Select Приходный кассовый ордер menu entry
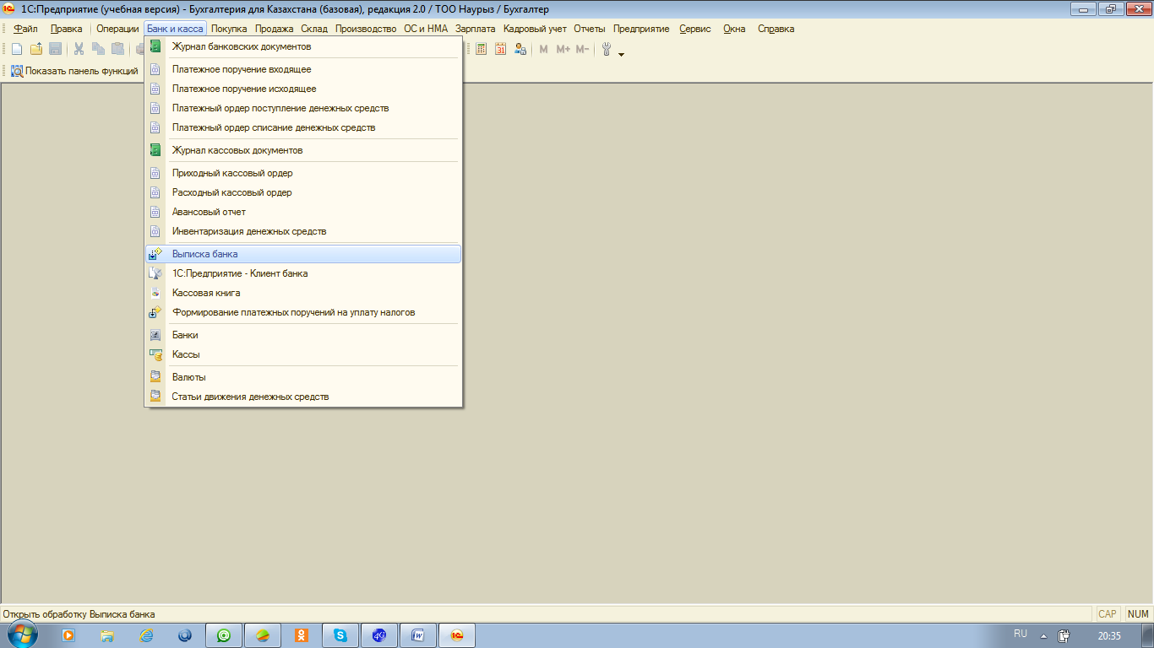This screenshot has height=648, width=1154. (x=303, y=173)
